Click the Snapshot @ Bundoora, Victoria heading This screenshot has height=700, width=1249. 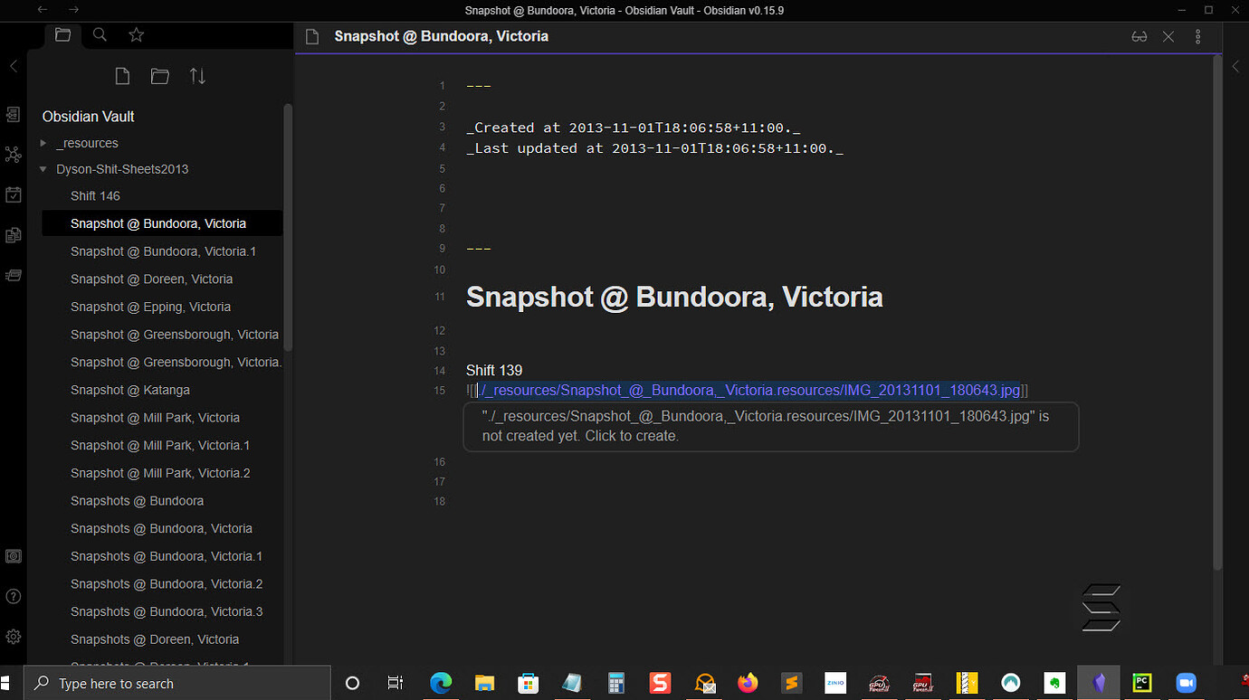coord(674,297)
